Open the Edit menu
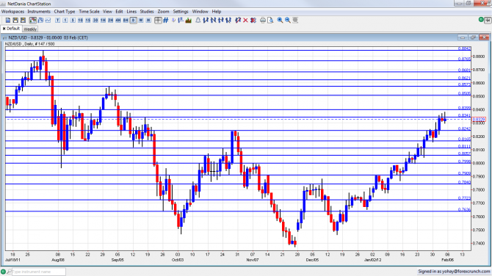The image size is (492, 276). point(119,12)
